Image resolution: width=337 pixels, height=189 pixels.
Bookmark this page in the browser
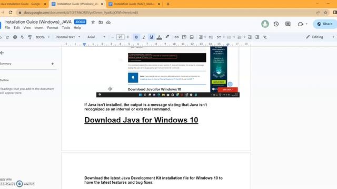pos(325,13)
